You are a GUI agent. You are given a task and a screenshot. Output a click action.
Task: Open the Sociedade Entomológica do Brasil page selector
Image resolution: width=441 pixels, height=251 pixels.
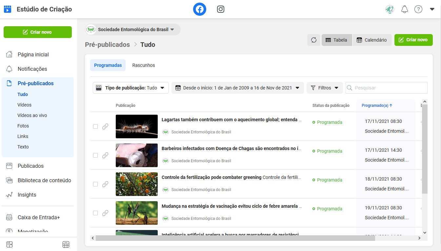133,29
